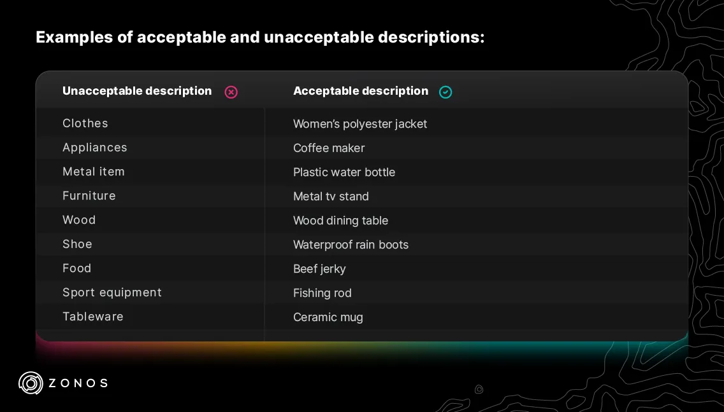This screenshot has height=412, width=724.
Task: Click the Clothes table cell
Action: coord(85,123)
